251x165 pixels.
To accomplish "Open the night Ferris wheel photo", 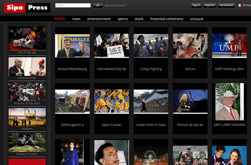I will 151,155.
